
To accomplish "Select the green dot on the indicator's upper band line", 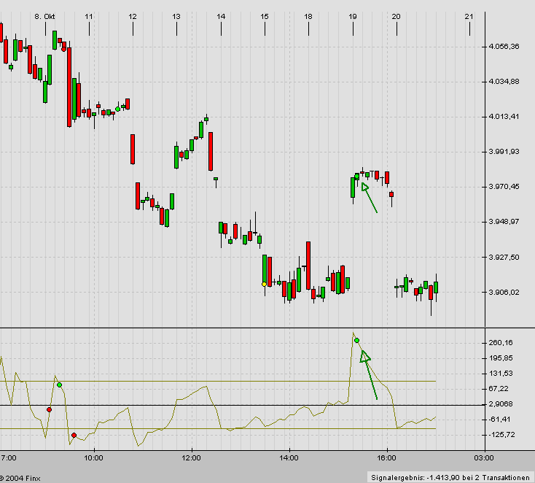I will tap(59, 385).
